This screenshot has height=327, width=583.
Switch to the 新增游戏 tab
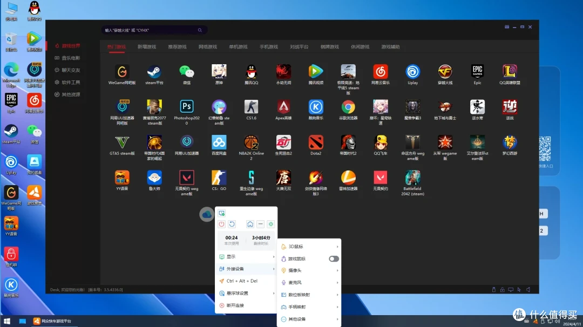coord(147,47)
